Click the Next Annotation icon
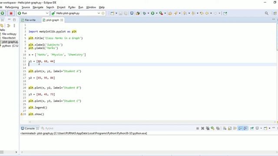Screen dimensions: 278x156 185,13
